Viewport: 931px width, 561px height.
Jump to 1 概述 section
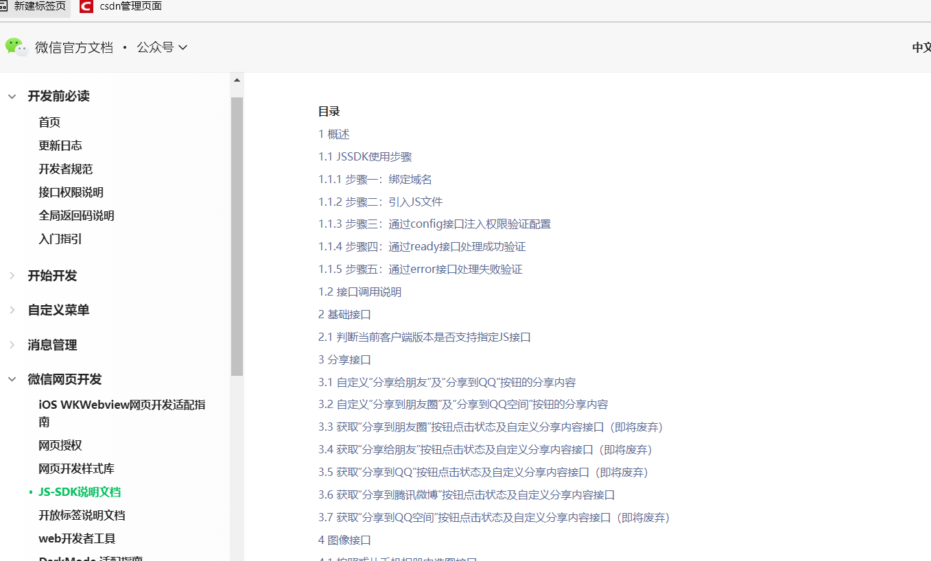coord(334,134)
